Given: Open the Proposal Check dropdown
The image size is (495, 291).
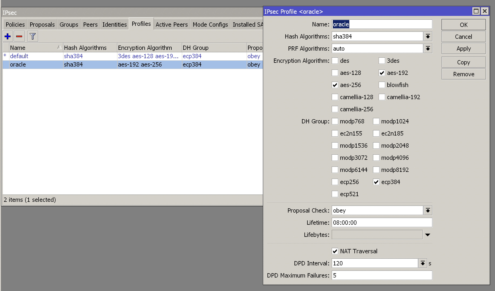Looking at the screenshot, I should point(428,210).
